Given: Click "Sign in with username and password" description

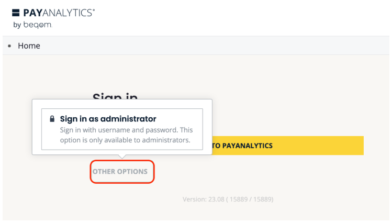Looking at the screenshot, I should pyautogui.click(x=126, y=130).
